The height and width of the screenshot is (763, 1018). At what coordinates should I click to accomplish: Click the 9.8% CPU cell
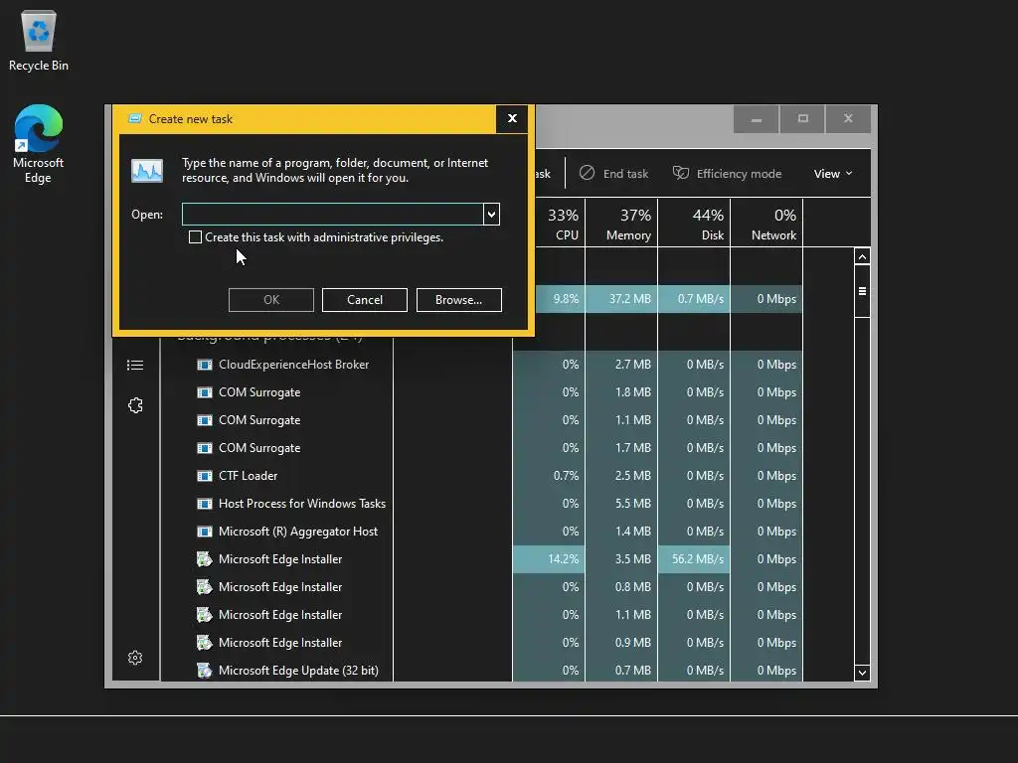pos(561,299)
